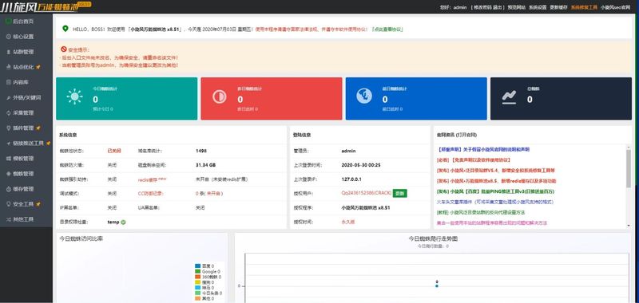
Task: Click the 360蜘蛛 orange legend swatch
Action: pos(197,277)
